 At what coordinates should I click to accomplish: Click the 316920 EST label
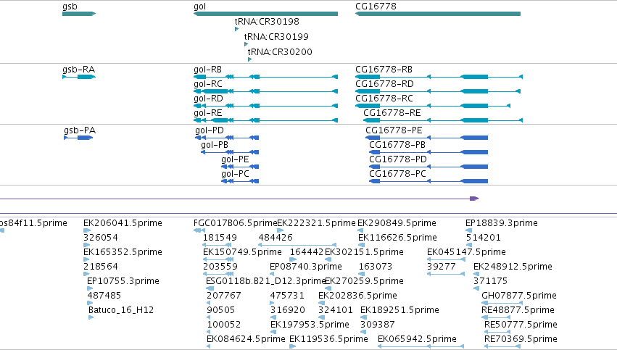pyautogui.click(x=288, y=311)
